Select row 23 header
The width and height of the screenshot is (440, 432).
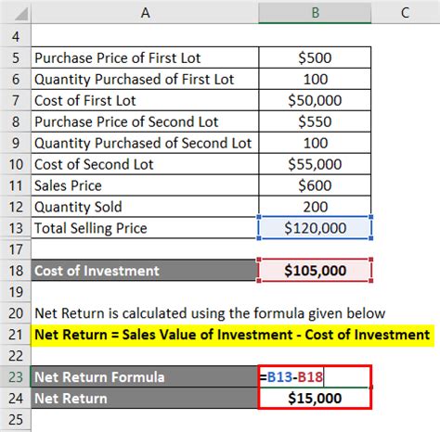click(16, 377)
